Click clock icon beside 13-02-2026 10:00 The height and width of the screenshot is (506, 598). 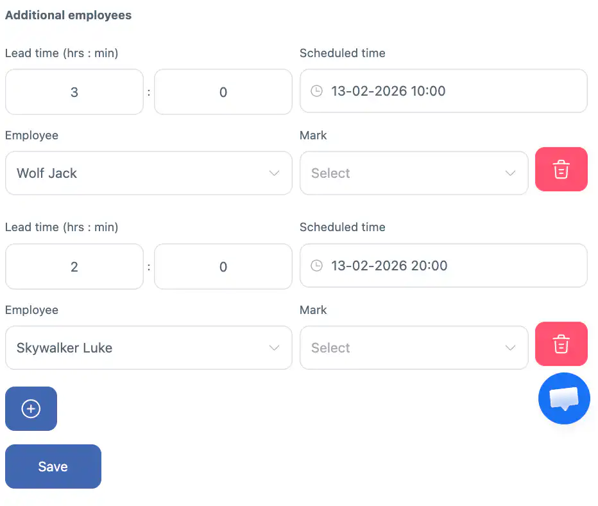coord(316,91)
